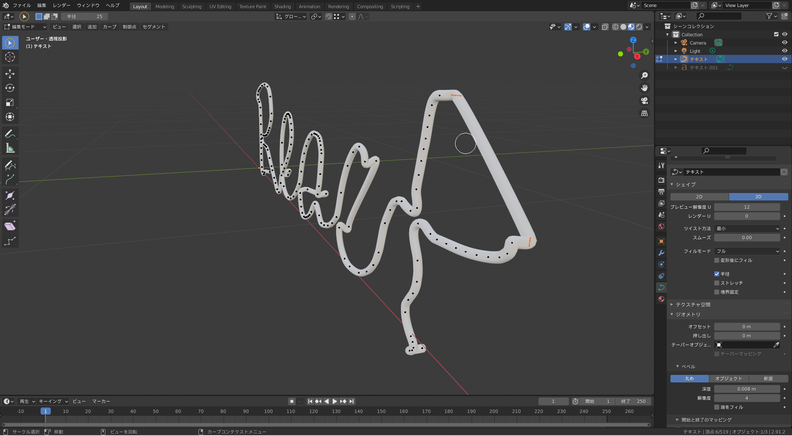Select the Scale tool in the toolbar
The image size is (792, 436).
click(10, 103)
